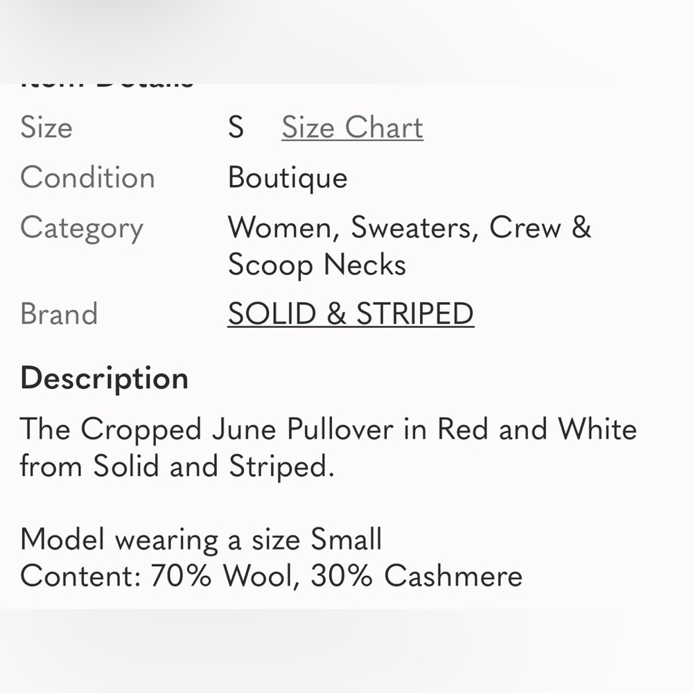This screenshot has width=693, height=693.
Task: Click the model sizing note text
Action: [201, 538]
